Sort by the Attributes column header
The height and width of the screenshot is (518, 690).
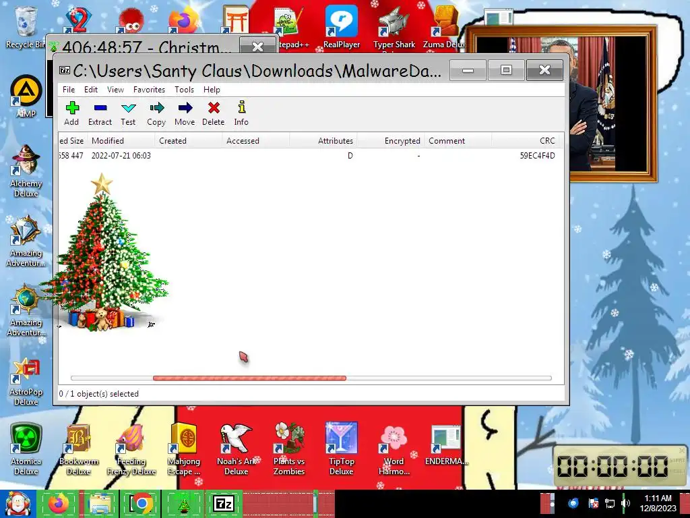(323, 141)
